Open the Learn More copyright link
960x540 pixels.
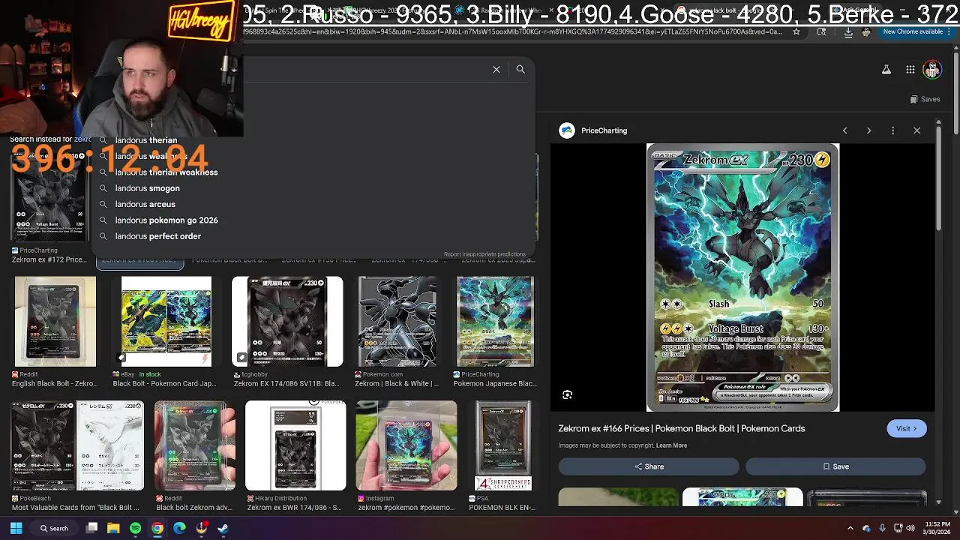671,445
